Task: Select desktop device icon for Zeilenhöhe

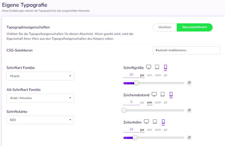Action: [x=146, y=122]
